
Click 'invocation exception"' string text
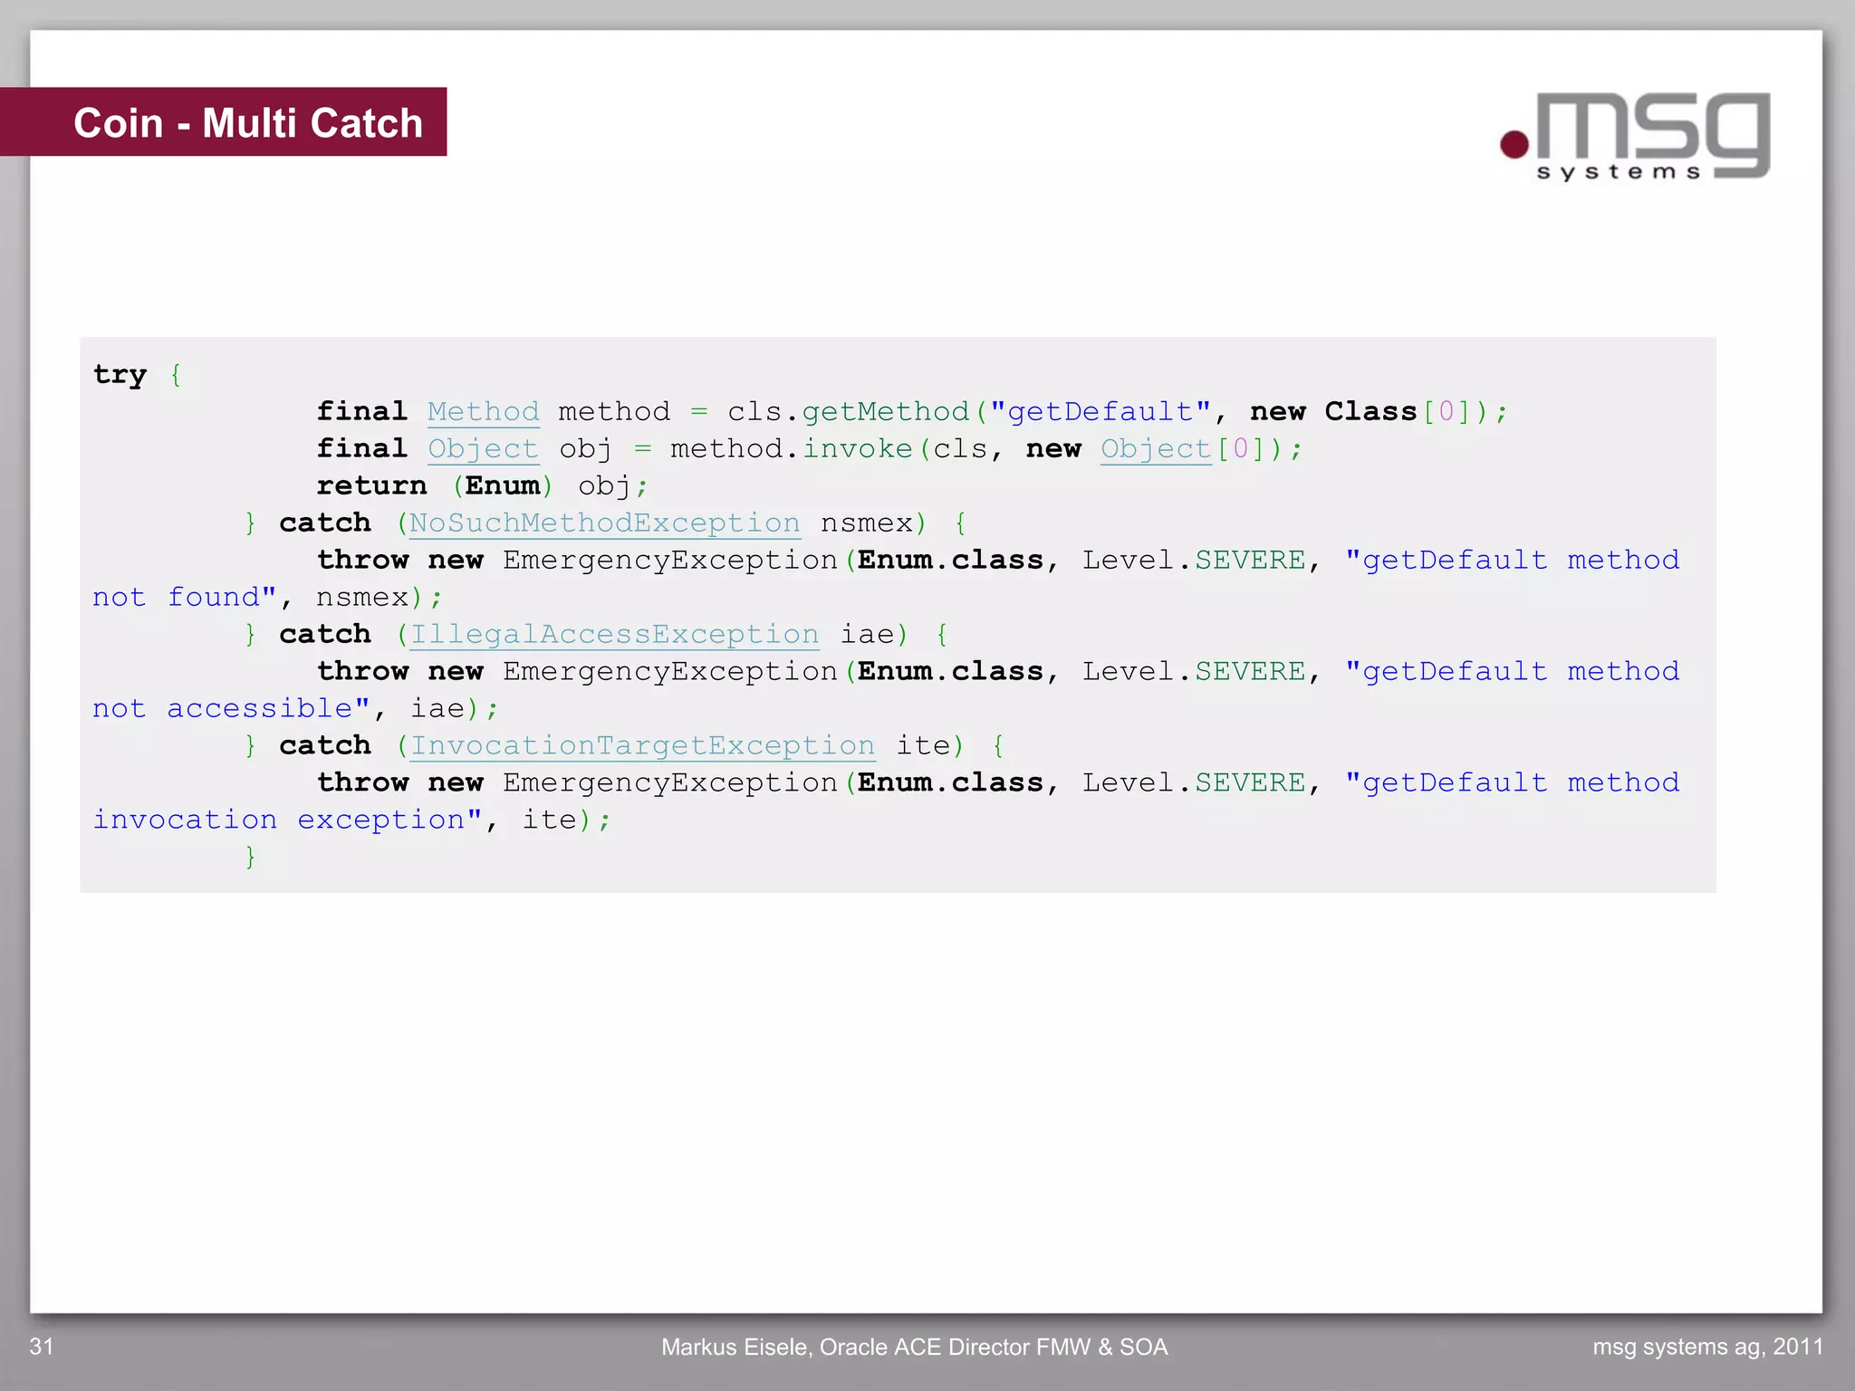[x=287, y=820]
